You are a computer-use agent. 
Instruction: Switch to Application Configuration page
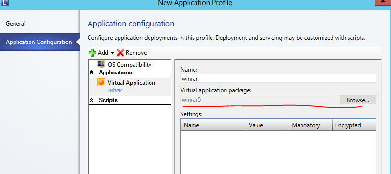tap(39, 42)
